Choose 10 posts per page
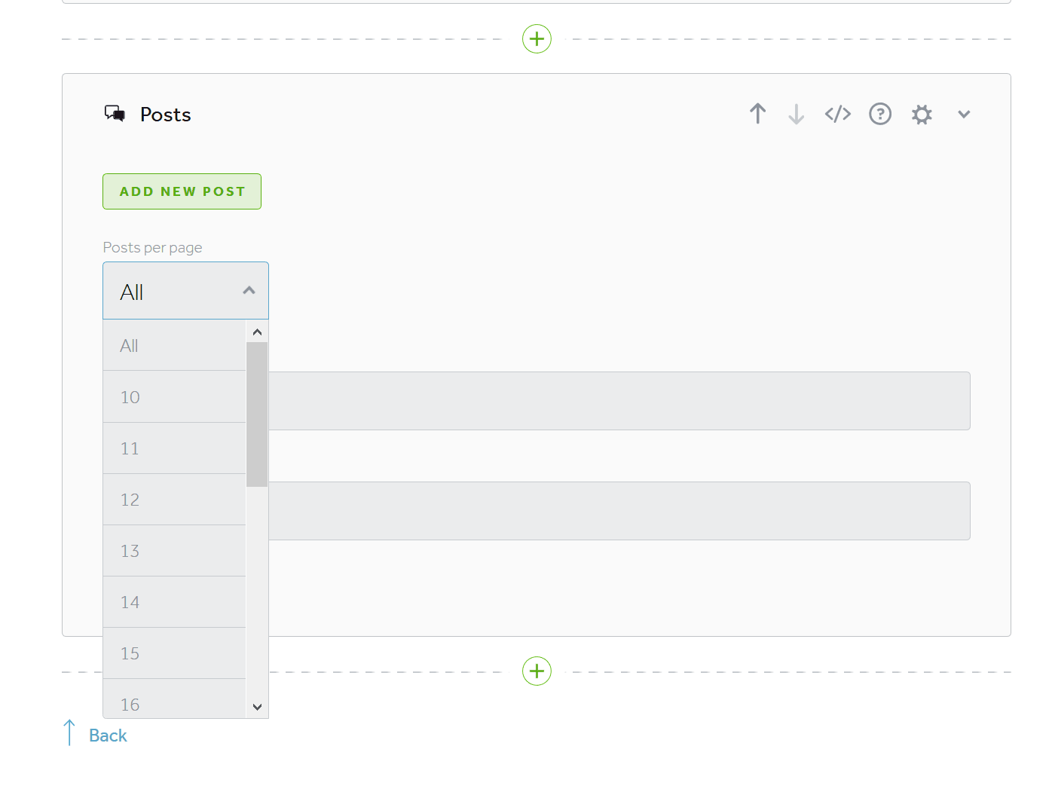Viewport: 1052px width, 789px height. (x=174, y=397)
